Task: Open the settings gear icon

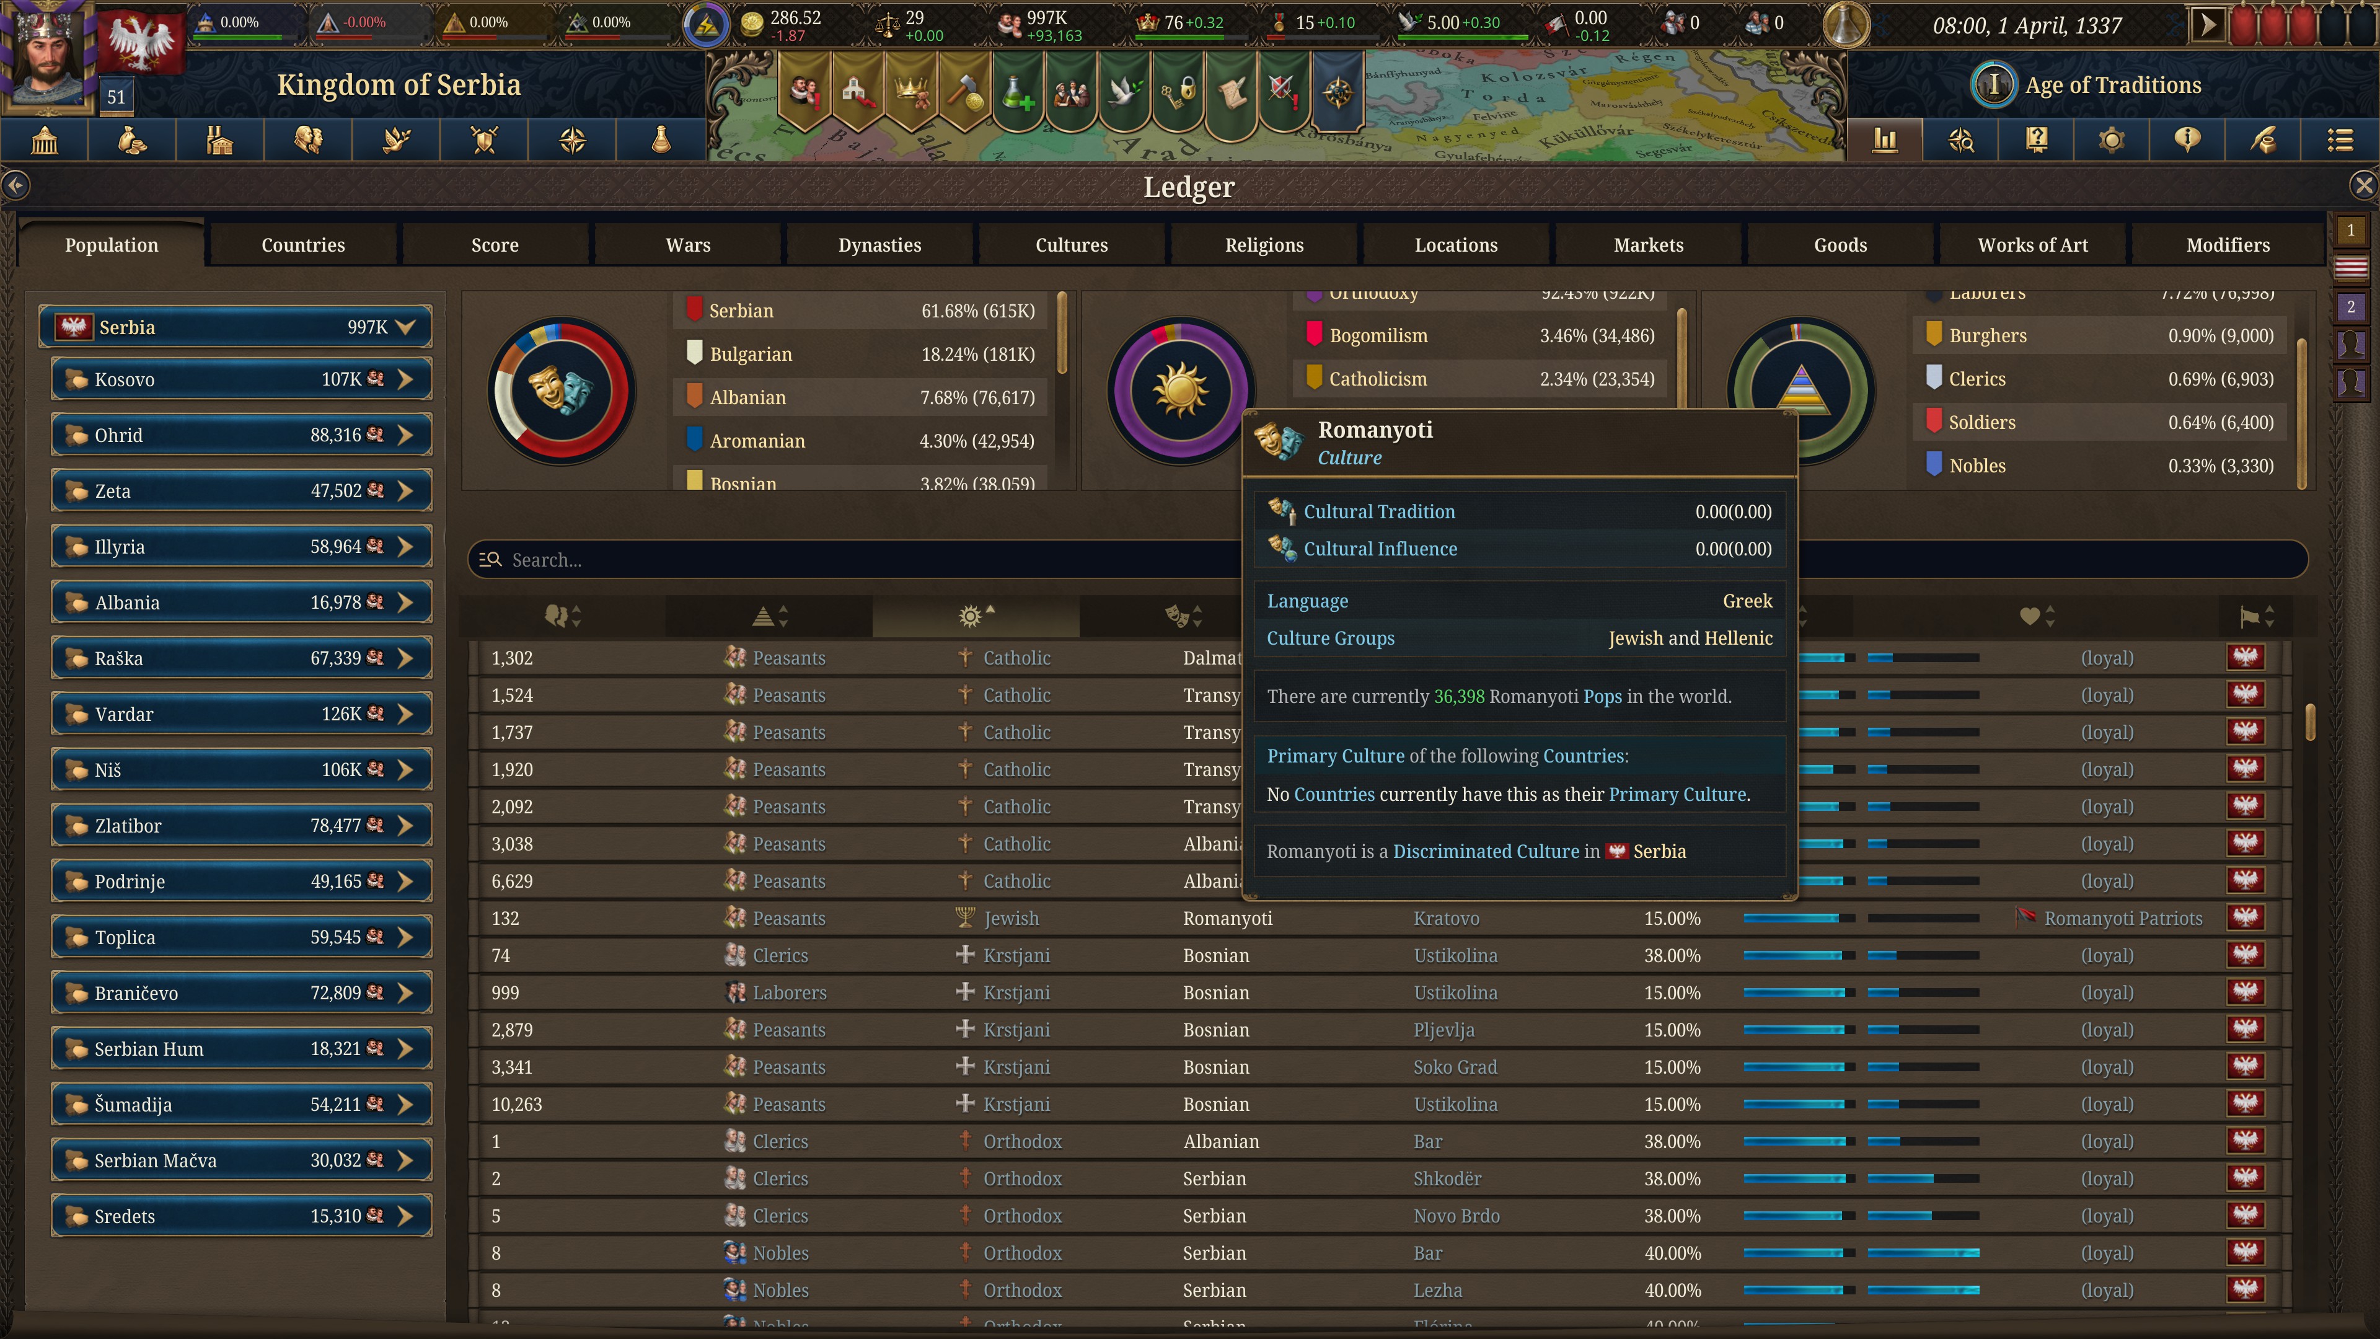Action: tap(2111, 141)
